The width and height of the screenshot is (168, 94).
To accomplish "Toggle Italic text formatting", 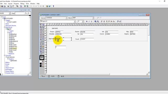I will click(89, 21).
